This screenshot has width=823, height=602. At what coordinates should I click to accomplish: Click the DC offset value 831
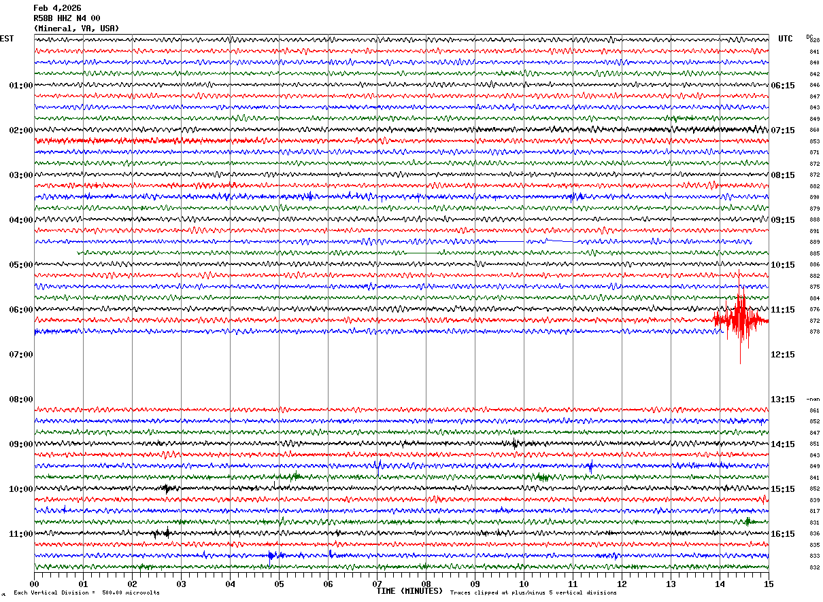(x=815, y=523)
